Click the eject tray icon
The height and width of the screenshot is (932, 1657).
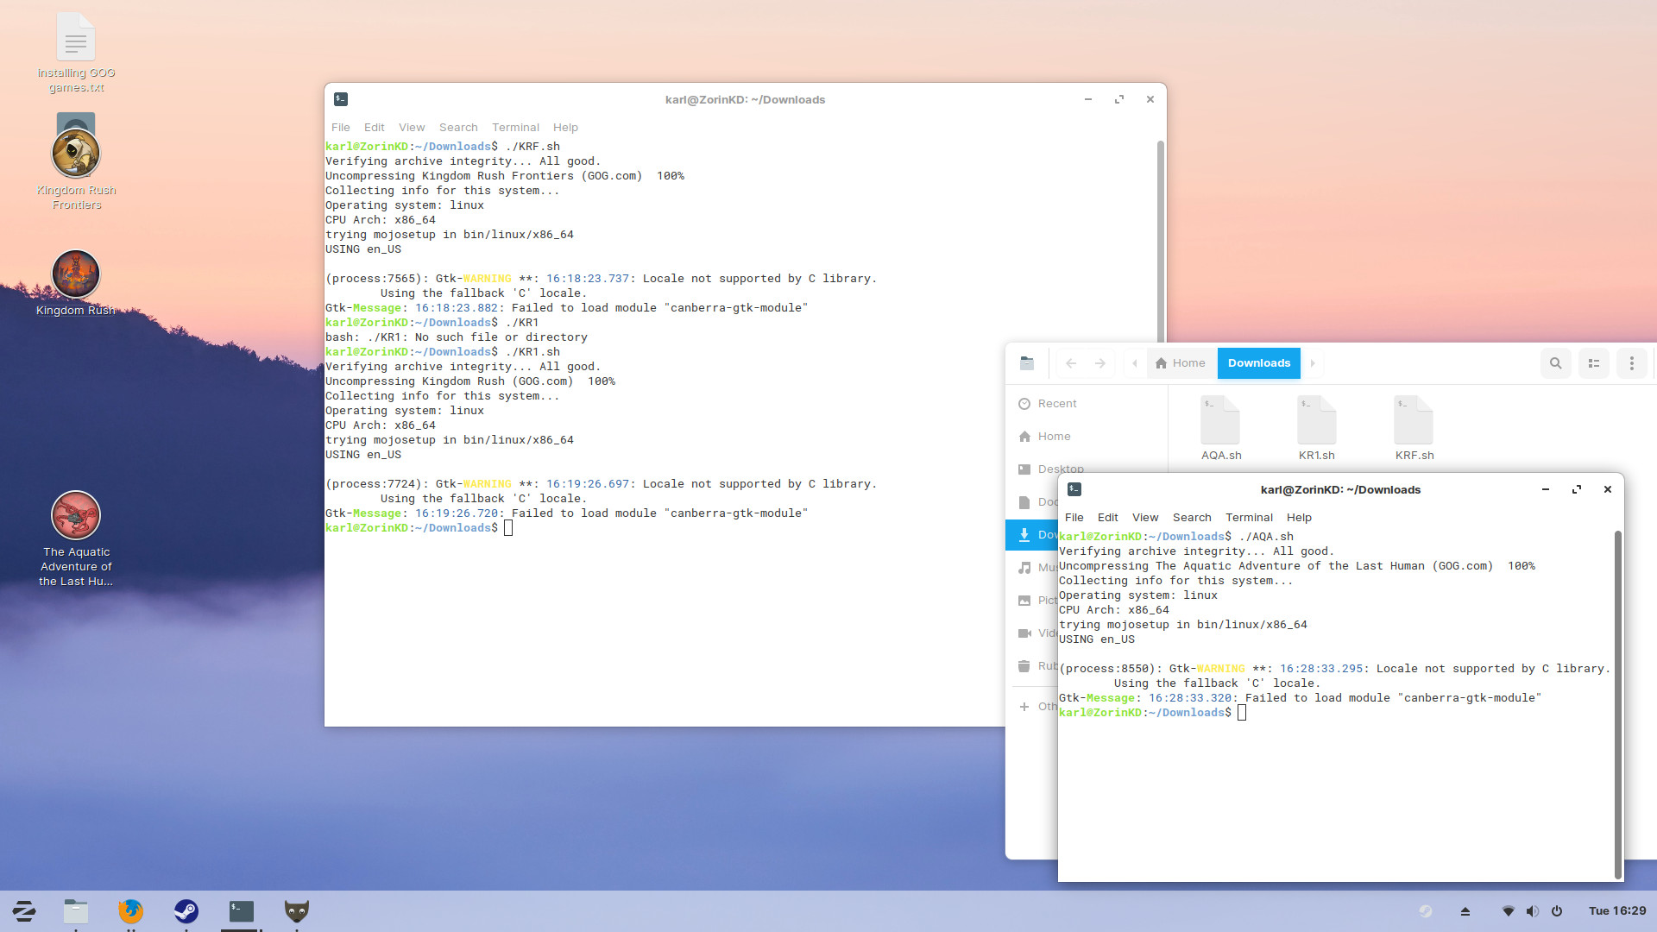click(1465, 911)
